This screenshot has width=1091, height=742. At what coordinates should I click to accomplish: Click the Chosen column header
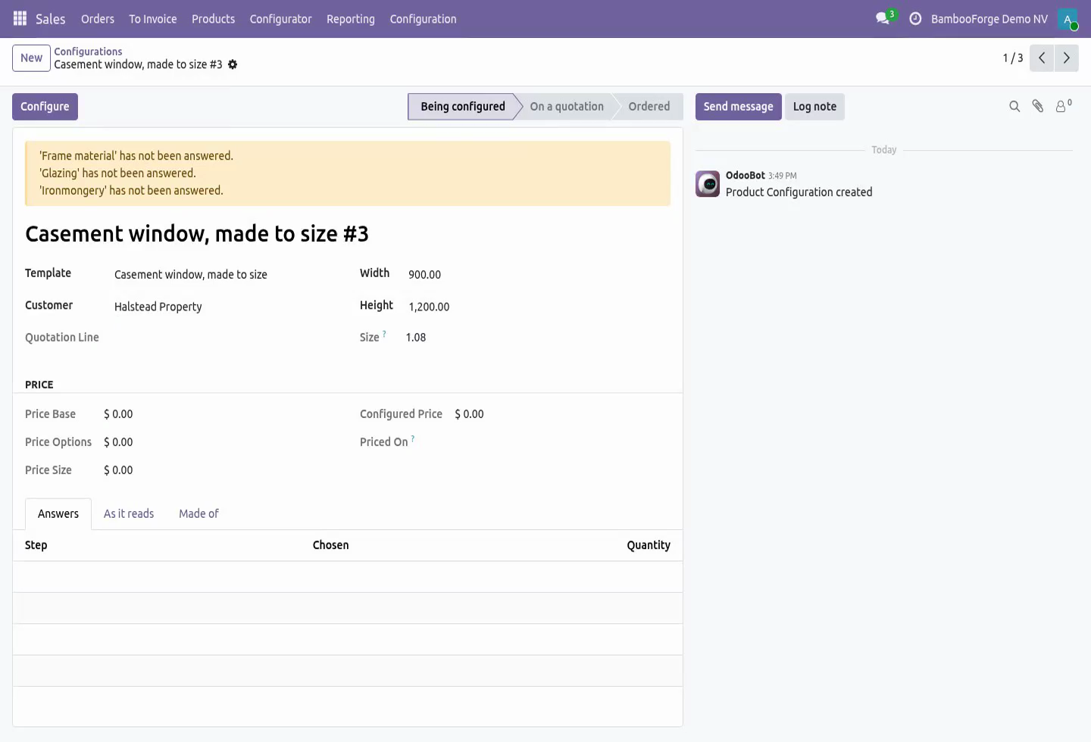[x=331, y=545]
